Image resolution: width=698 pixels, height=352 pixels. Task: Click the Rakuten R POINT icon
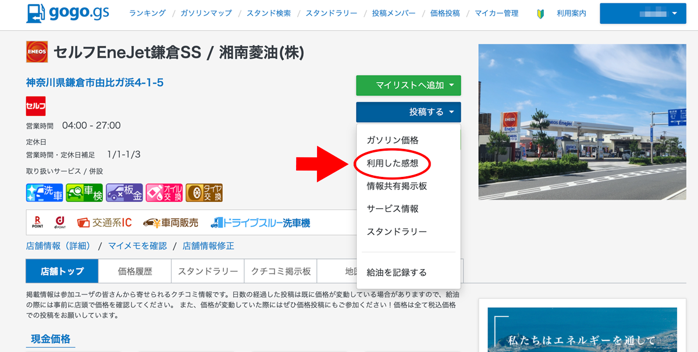38,222
